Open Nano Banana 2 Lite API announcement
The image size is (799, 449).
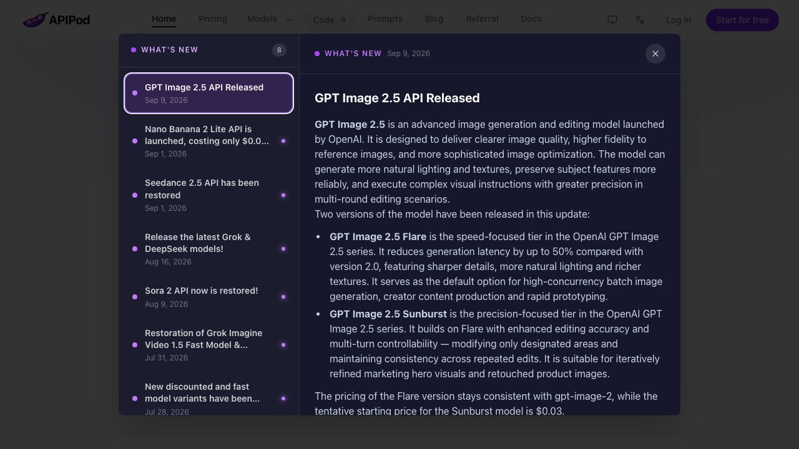(209, 141)
